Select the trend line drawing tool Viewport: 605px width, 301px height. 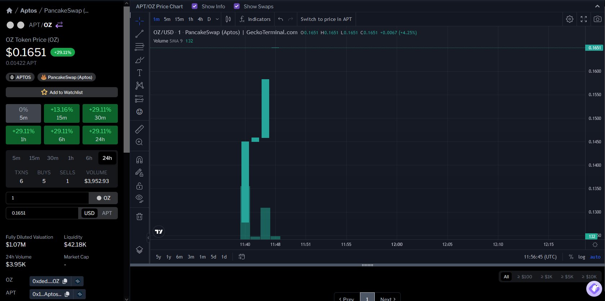pos(139,34)
